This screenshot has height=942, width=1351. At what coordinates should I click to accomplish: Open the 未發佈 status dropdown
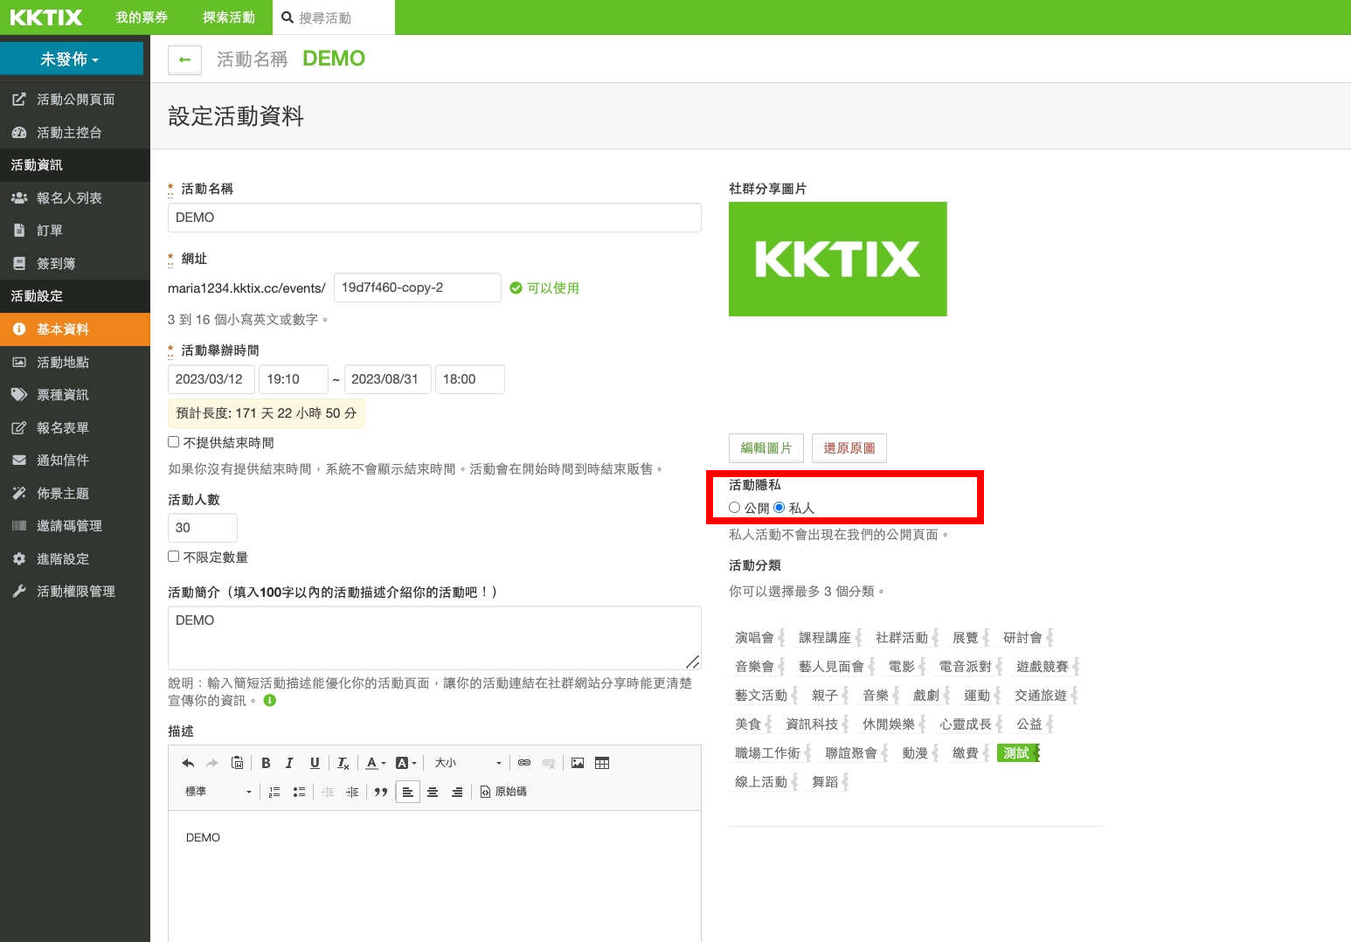tap(71, 59)
